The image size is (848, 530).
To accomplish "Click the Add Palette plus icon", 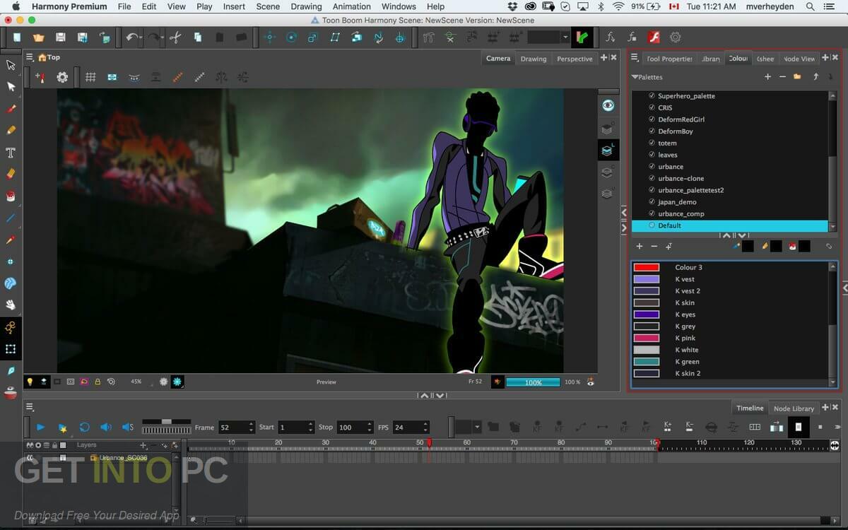I will click(767, 76).
